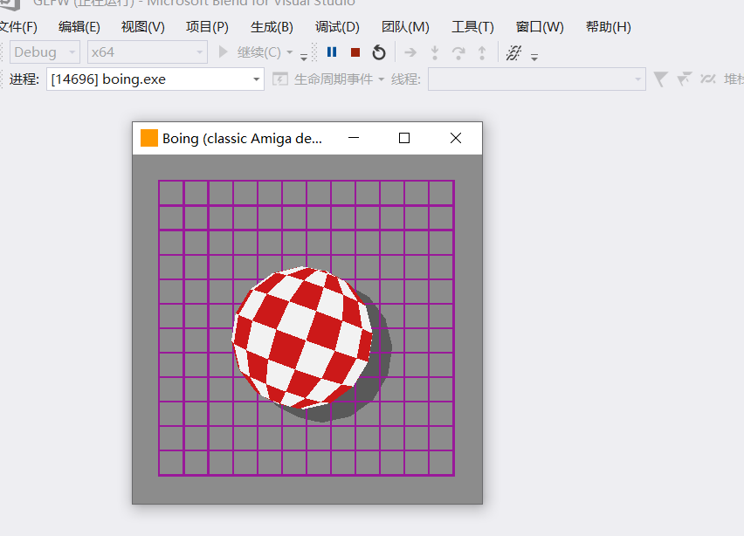Open the 编辑(E) menu
Image resolution: width=744 pixels, height=536 pixels.
[79, 27]
